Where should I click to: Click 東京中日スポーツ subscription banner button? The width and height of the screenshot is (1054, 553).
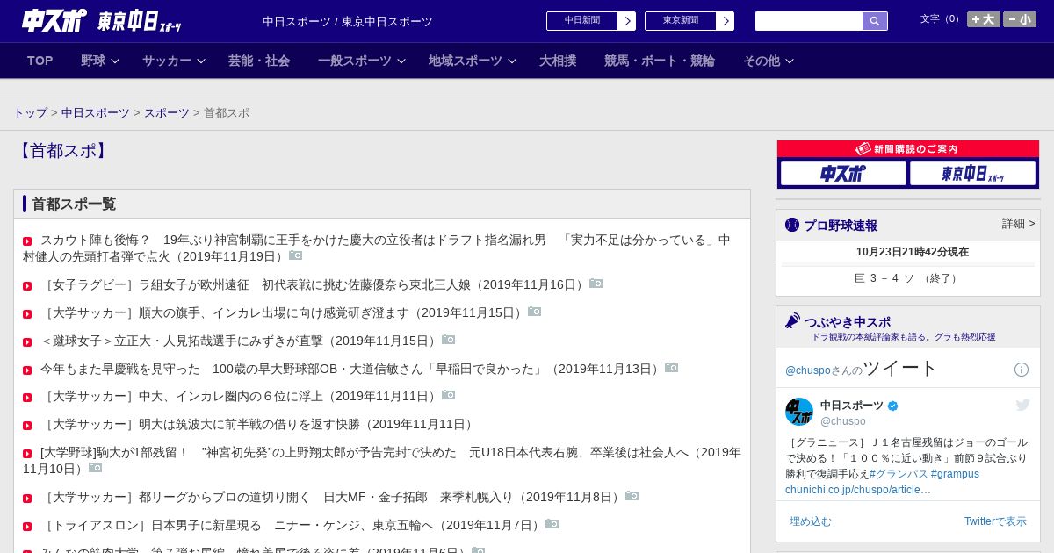(972, 173)
